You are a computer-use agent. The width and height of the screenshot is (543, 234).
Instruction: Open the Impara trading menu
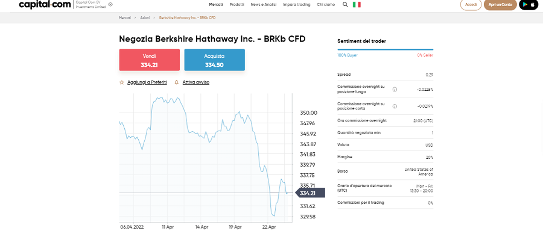coord(297,4)
